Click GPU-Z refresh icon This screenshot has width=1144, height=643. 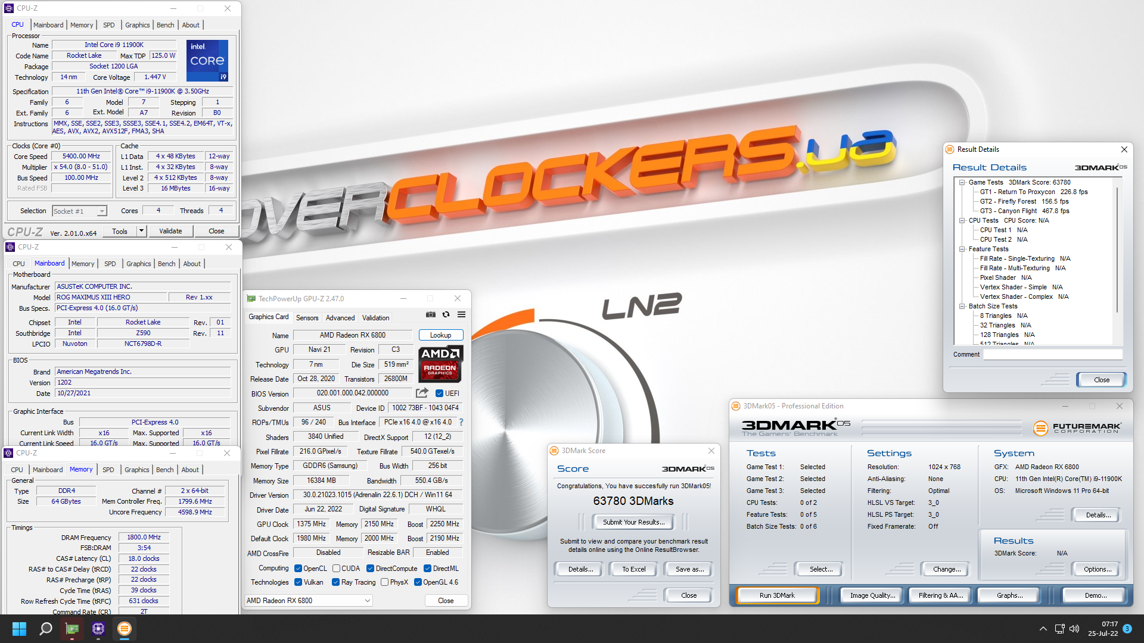click(446, 315)
